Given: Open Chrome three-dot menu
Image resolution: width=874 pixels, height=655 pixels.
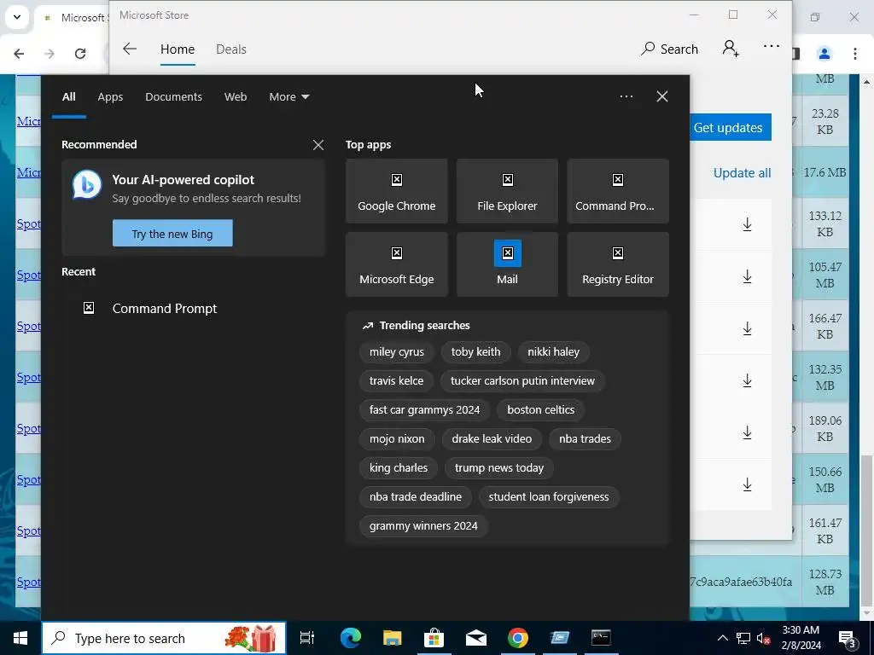Looking at the screenshot, I should (x=855, y=54).
